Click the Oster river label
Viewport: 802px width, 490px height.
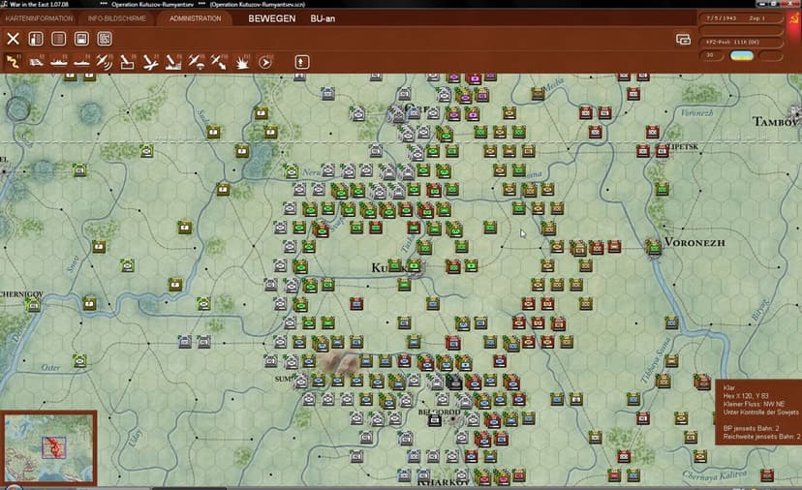point(50,367)
